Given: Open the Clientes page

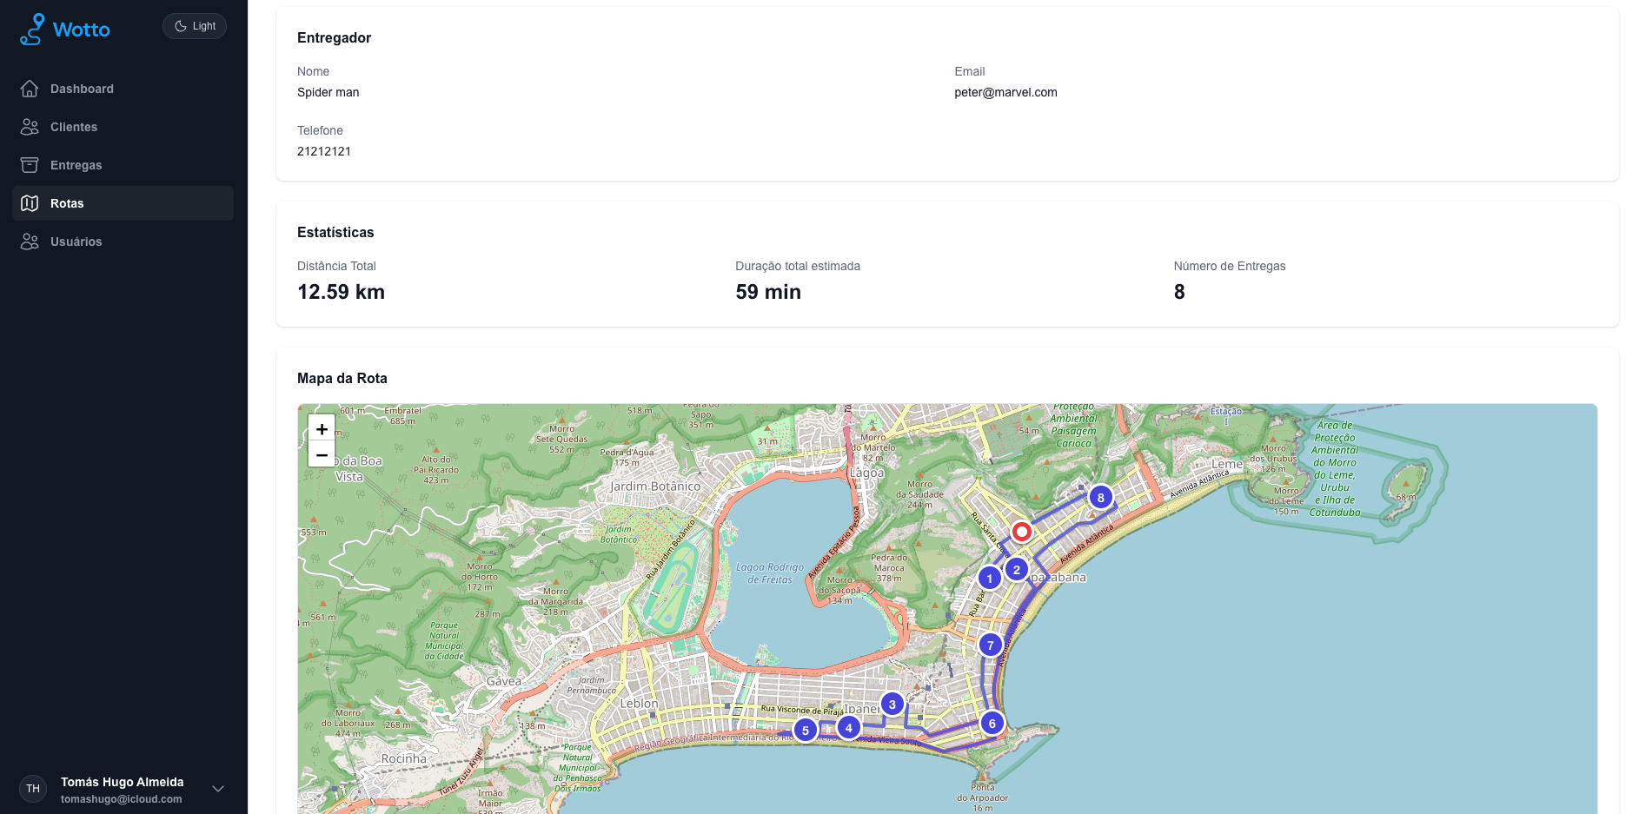Looking at the screenshot, I should click(74, 127).
